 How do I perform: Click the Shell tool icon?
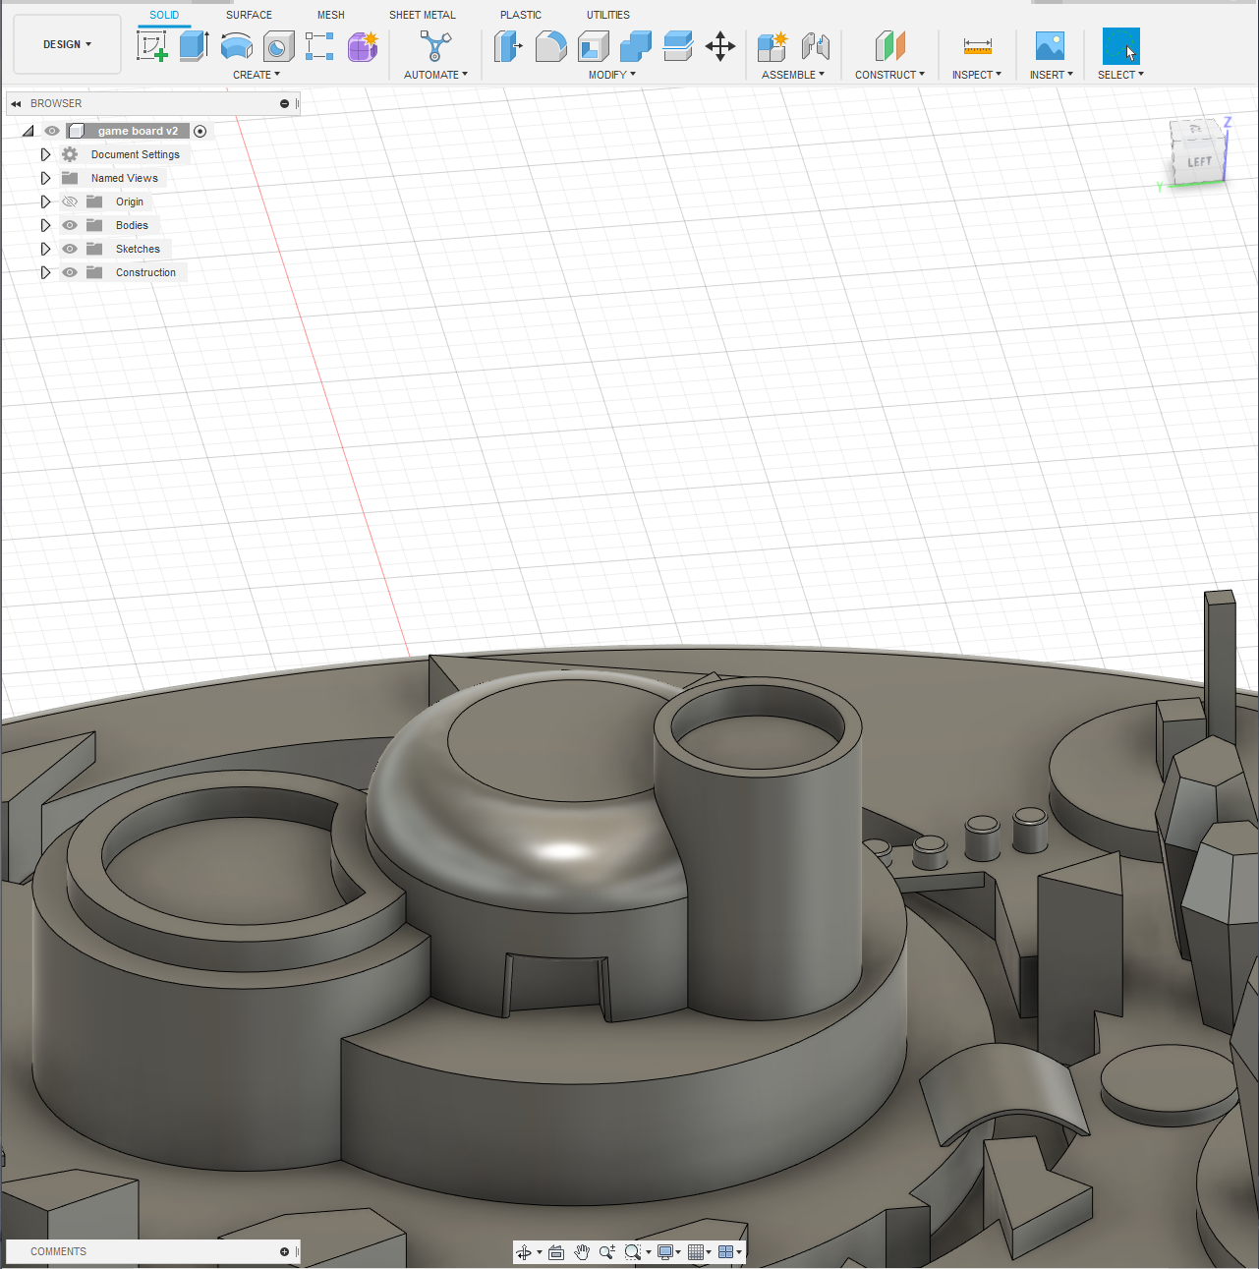pyautogui.click(x=593, y=46)
